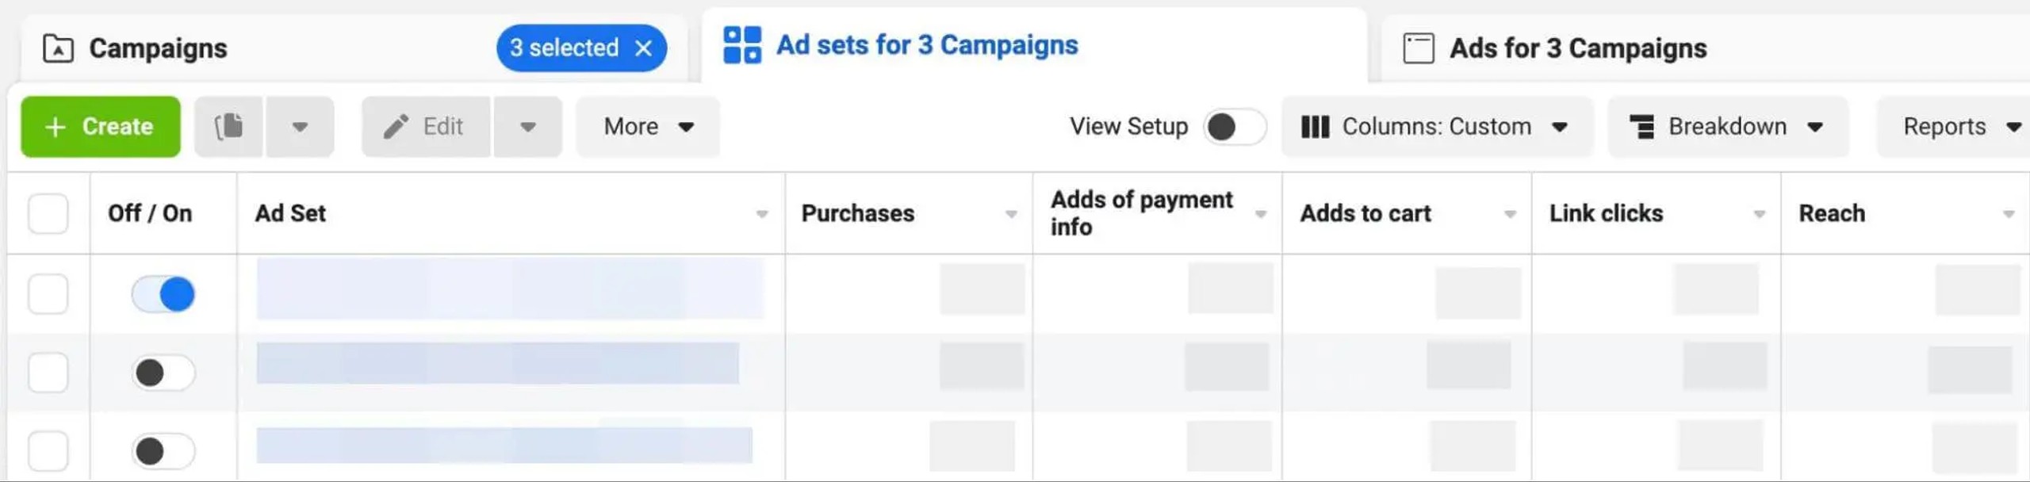Open the dropdown arrow next to duplicate
The height and width of the screenshot is (482, 2030).
tap(300, 127)
